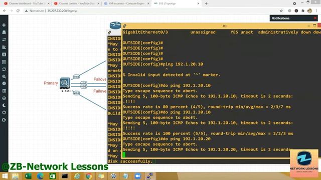Image resolution: width=321 pixels, height=180 pixels.
Task: Open the Chrome three-dot menu
Action: [316, 11]
